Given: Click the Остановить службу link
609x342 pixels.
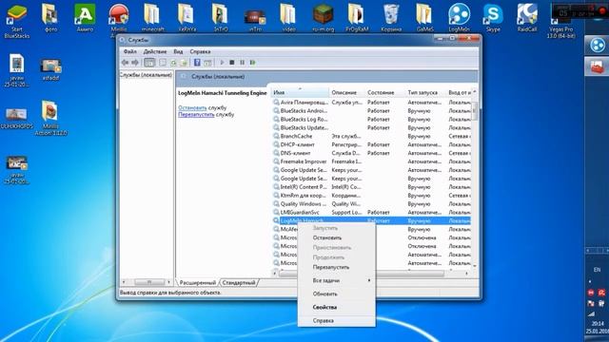Looking at the screenshot, I should (192, 107).
